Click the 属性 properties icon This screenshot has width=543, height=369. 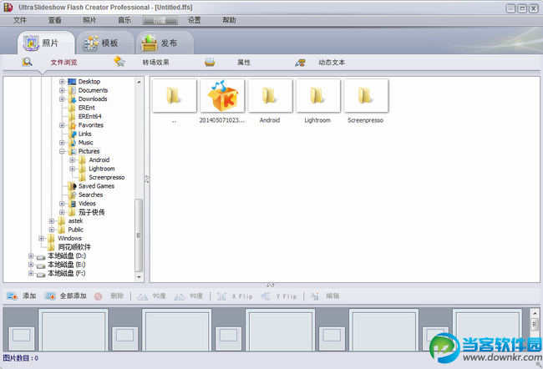(210, 63)
